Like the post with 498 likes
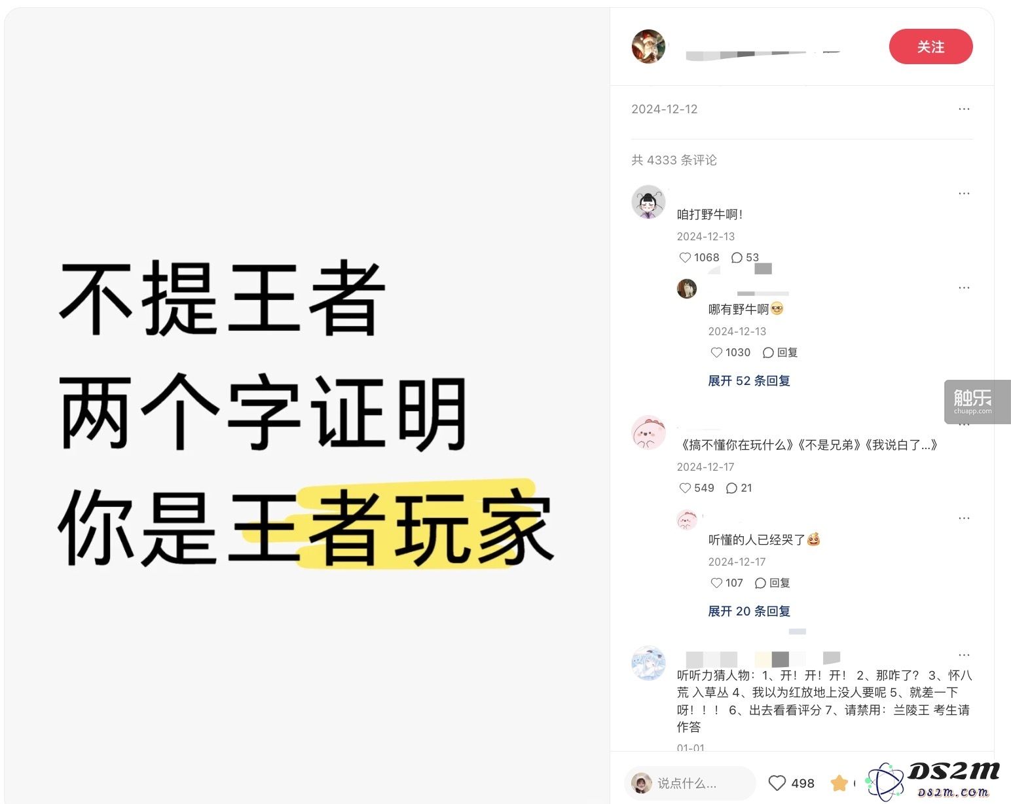1011x804 pixels. click(791, 783)
